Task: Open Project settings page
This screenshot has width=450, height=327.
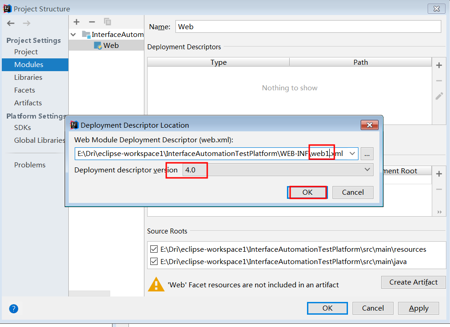Action: (26, 52)
